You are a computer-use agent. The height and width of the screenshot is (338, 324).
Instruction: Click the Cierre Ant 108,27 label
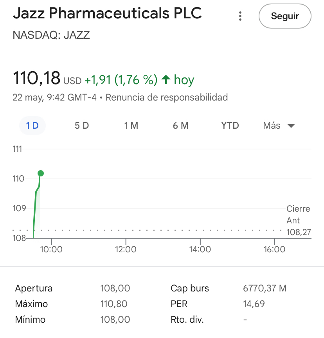point(299,220)
